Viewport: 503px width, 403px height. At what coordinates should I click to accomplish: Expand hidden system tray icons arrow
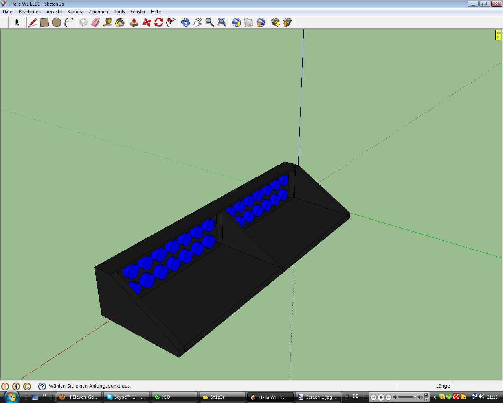coord(435,397)
